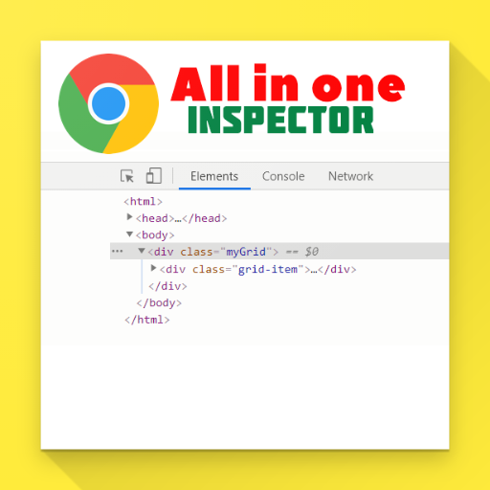Viewport: 490px width, 490px height.
Task: Select the head element row
Action: point(181,218)
